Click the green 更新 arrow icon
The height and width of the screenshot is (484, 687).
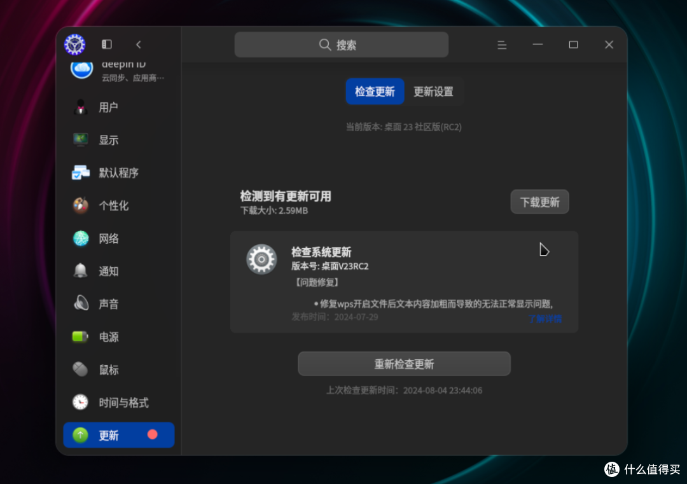point(81,435)
